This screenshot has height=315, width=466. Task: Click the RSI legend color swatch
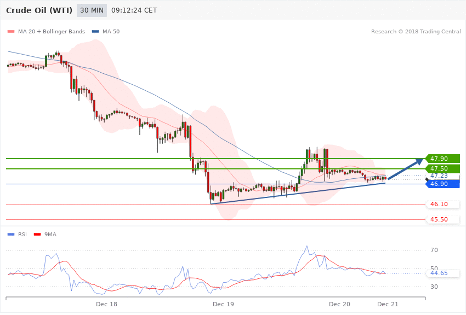[11, 235]
